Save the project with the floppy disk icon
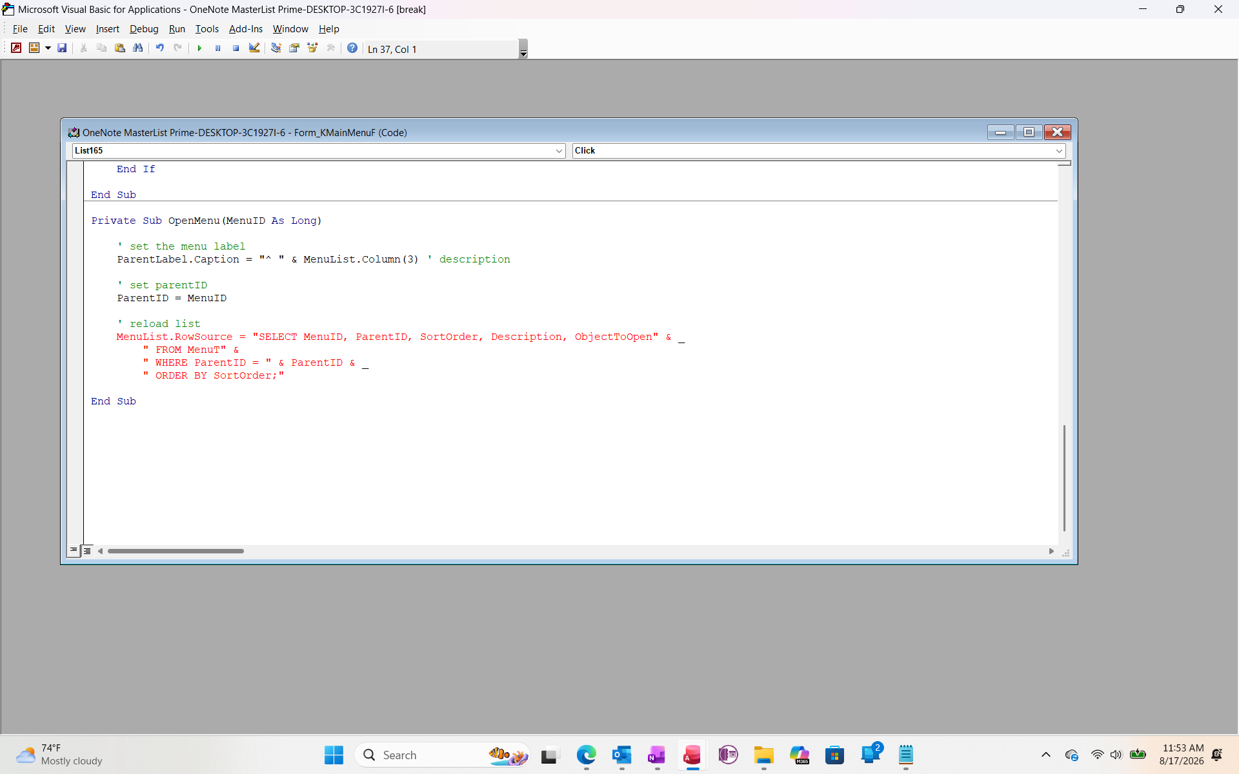1239x774 pixels. coord(62,48)
